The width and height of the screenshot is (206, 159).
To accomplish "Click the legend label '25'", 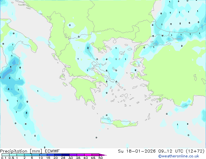I will (63, 158).
